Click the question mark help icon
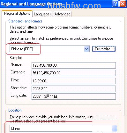This screenshot has width=127, height=133. click(115, 4)
